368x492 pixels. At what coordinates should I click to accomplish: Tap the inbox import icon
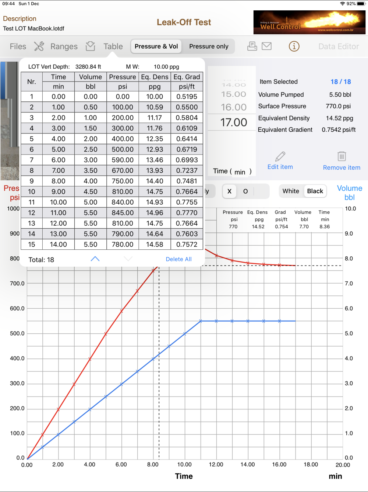click(x=90, y=46)
